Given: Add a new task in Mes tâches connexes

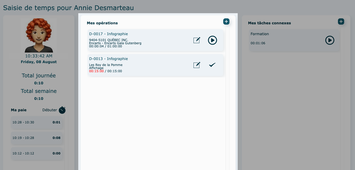Looking at the screenshot, I should pos(341,22).
